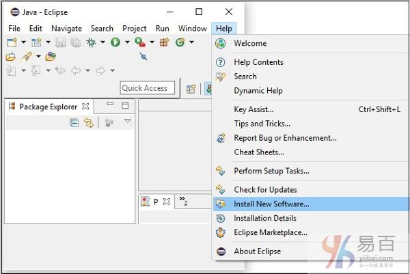Open the Navigate menu
The height and width of the screenshot is (274, 410).
[x=67, y=29]
